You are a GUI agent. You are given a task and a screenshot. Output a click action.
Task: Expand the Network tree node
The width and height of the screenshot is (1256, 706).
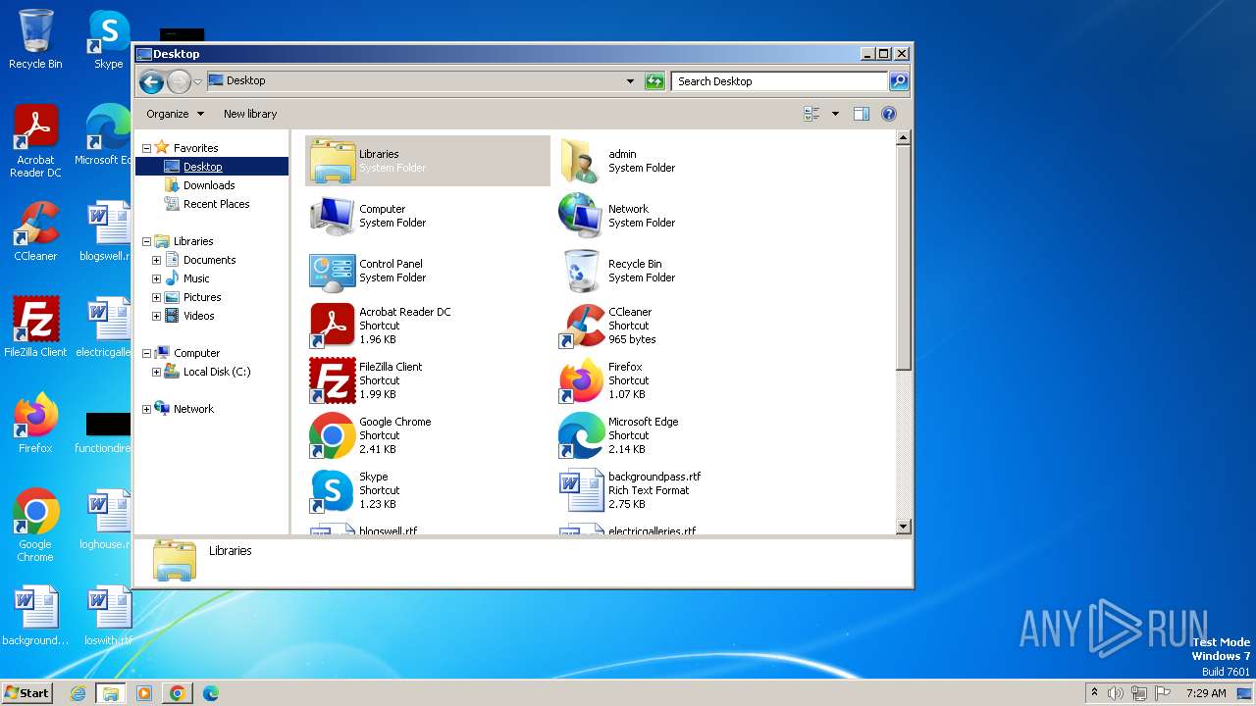coord(146,409)
